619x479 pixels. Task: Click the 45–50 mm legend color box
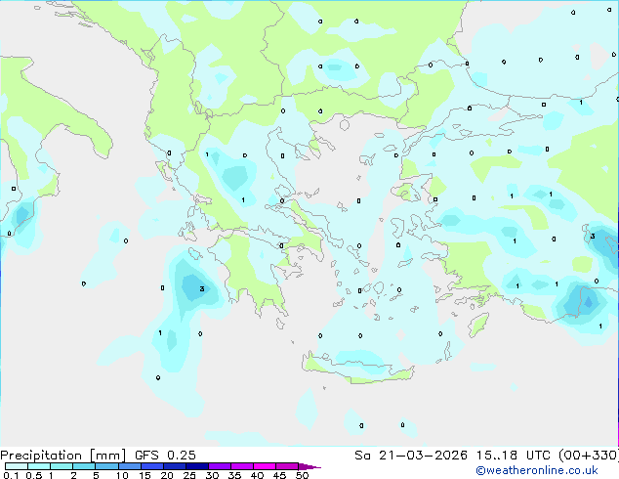coord(287,466)
